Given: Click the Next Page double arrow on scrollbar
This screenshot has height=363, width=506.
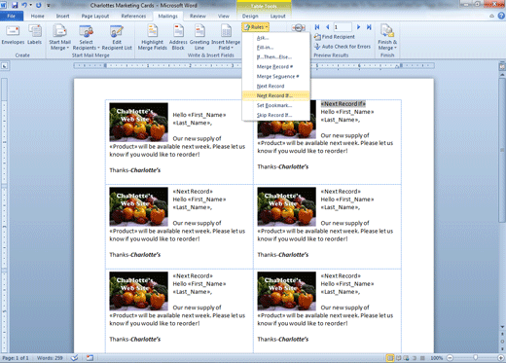Looking at the screenshot, I should point(502,348).
